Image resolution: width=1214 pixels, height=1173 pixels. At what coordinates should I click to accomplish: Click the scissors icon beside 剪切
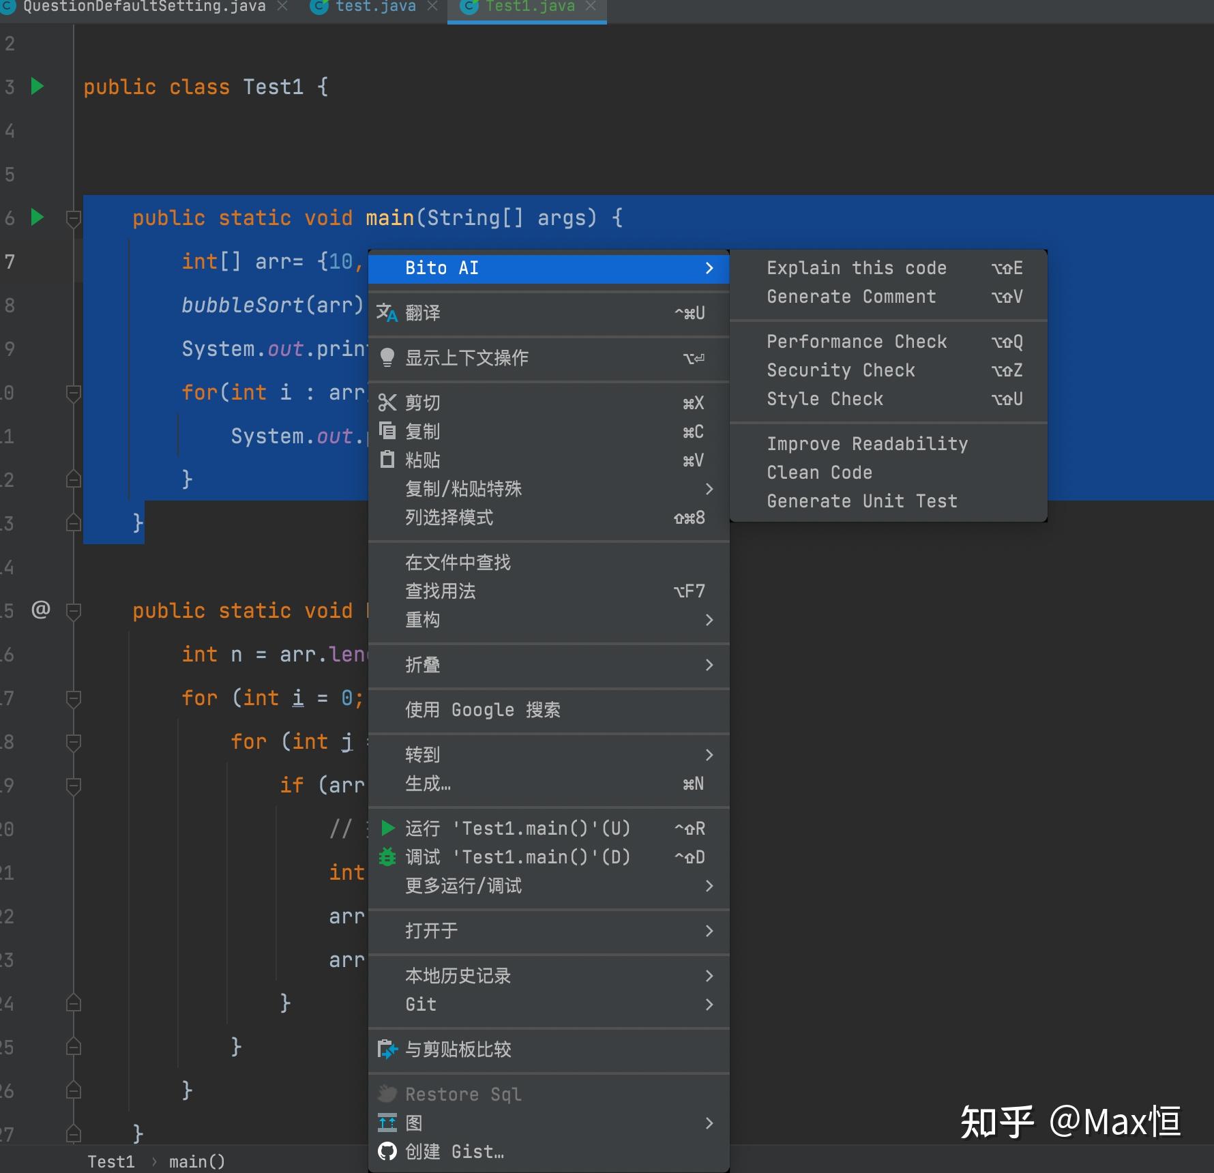tap(387, 402)
